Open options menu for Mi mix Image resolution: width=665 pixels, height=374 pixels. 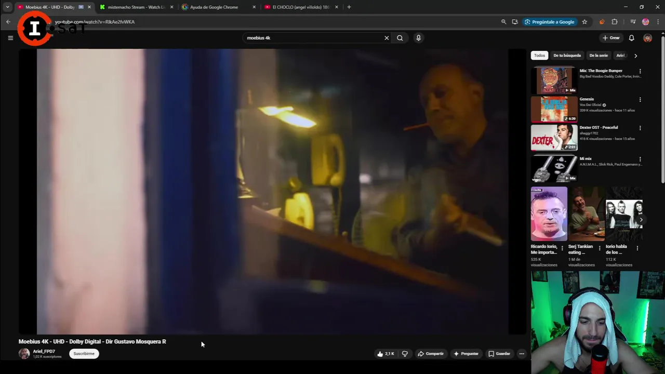(x=640, y=159)
